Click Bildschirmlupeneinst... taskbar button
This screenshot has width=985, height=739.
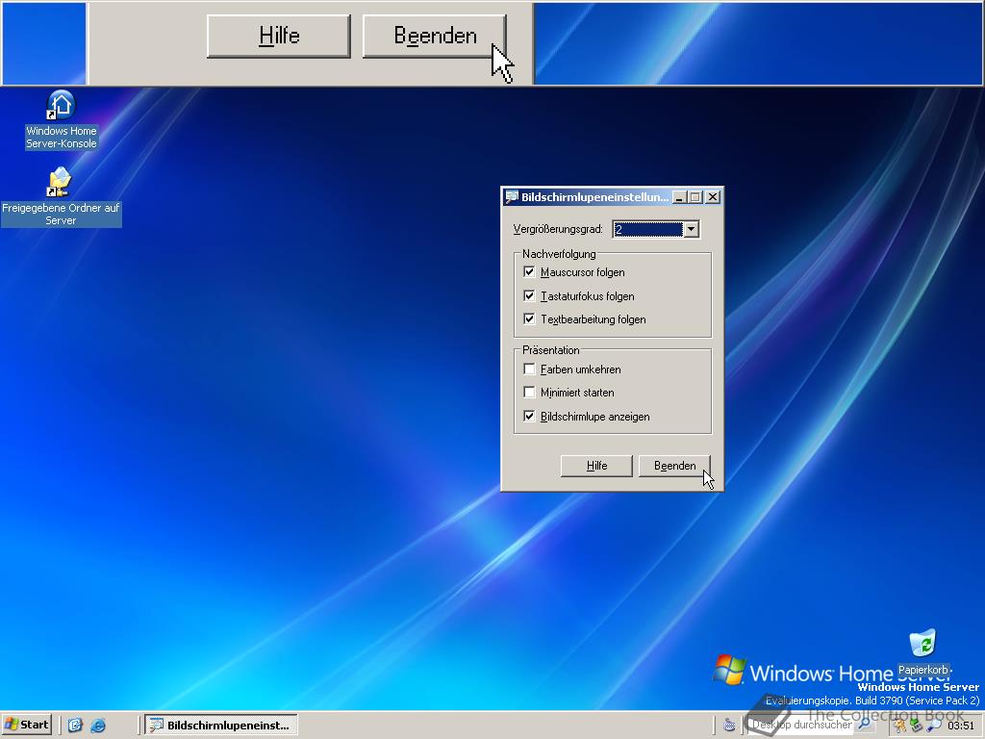point(221,726)
